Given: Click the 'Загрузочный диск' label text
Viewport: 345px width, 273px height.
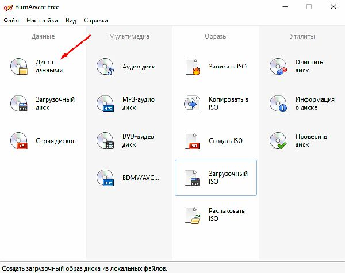Looking at the screenshot, I should point(55,103).
